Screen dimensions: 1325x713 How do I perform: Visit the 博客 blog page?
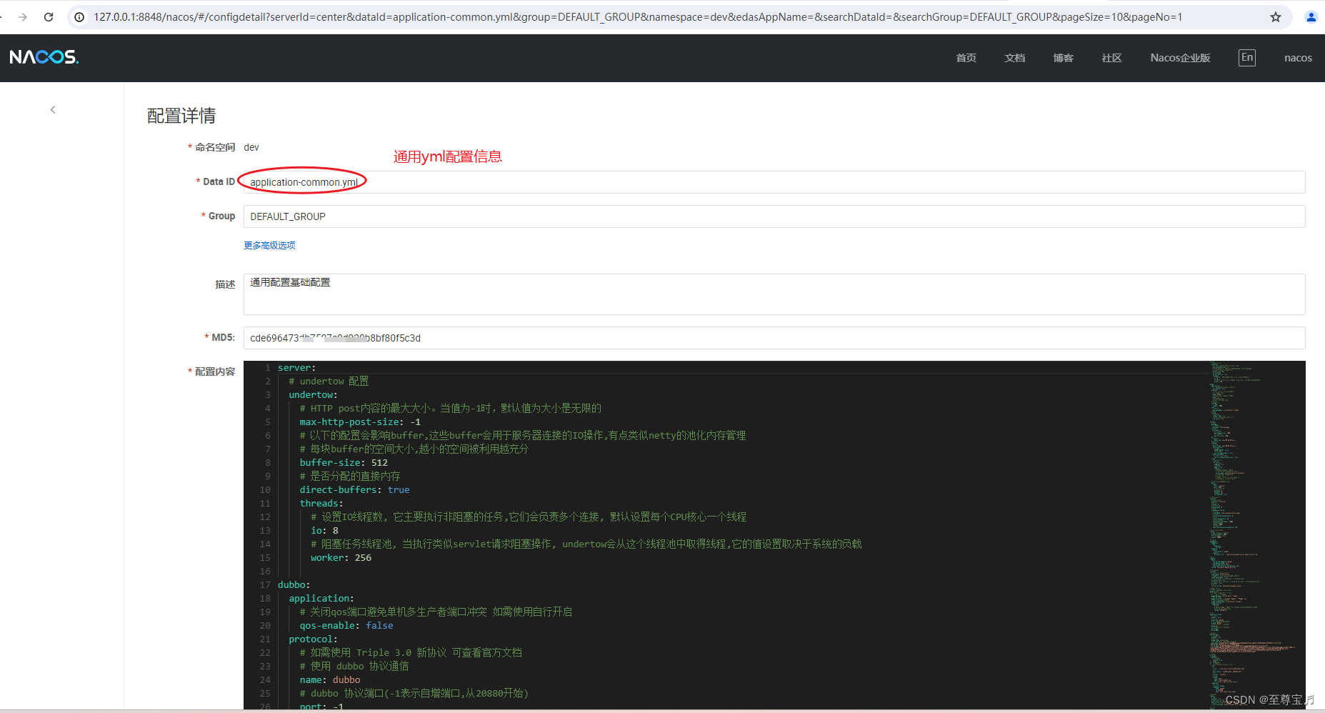pos(1063,57)
